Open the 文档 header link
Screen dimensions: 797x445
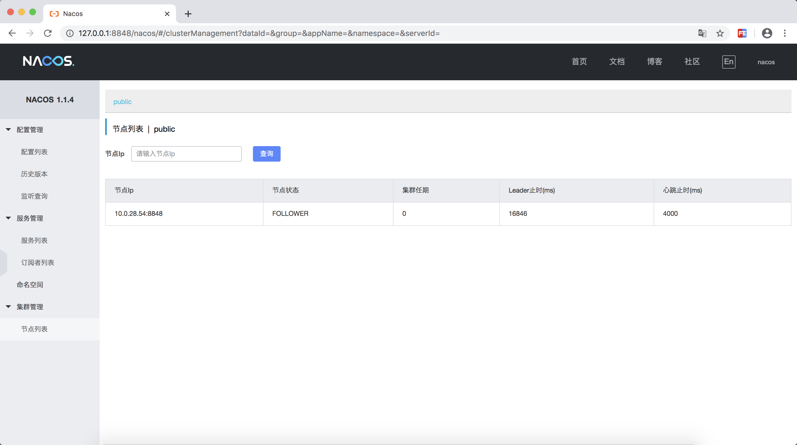point(617,62)
